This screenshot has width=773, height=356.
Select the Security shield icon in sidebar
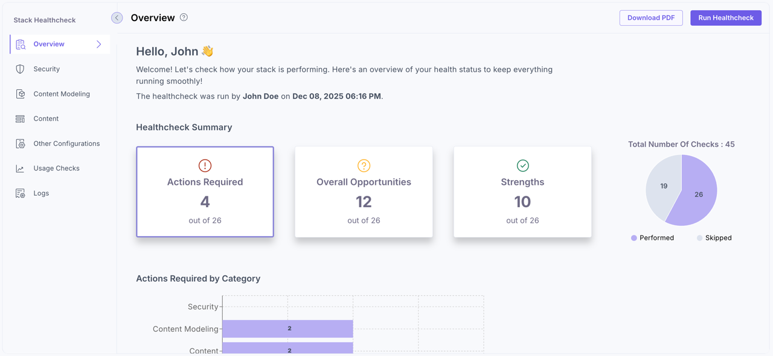[21, 69]
